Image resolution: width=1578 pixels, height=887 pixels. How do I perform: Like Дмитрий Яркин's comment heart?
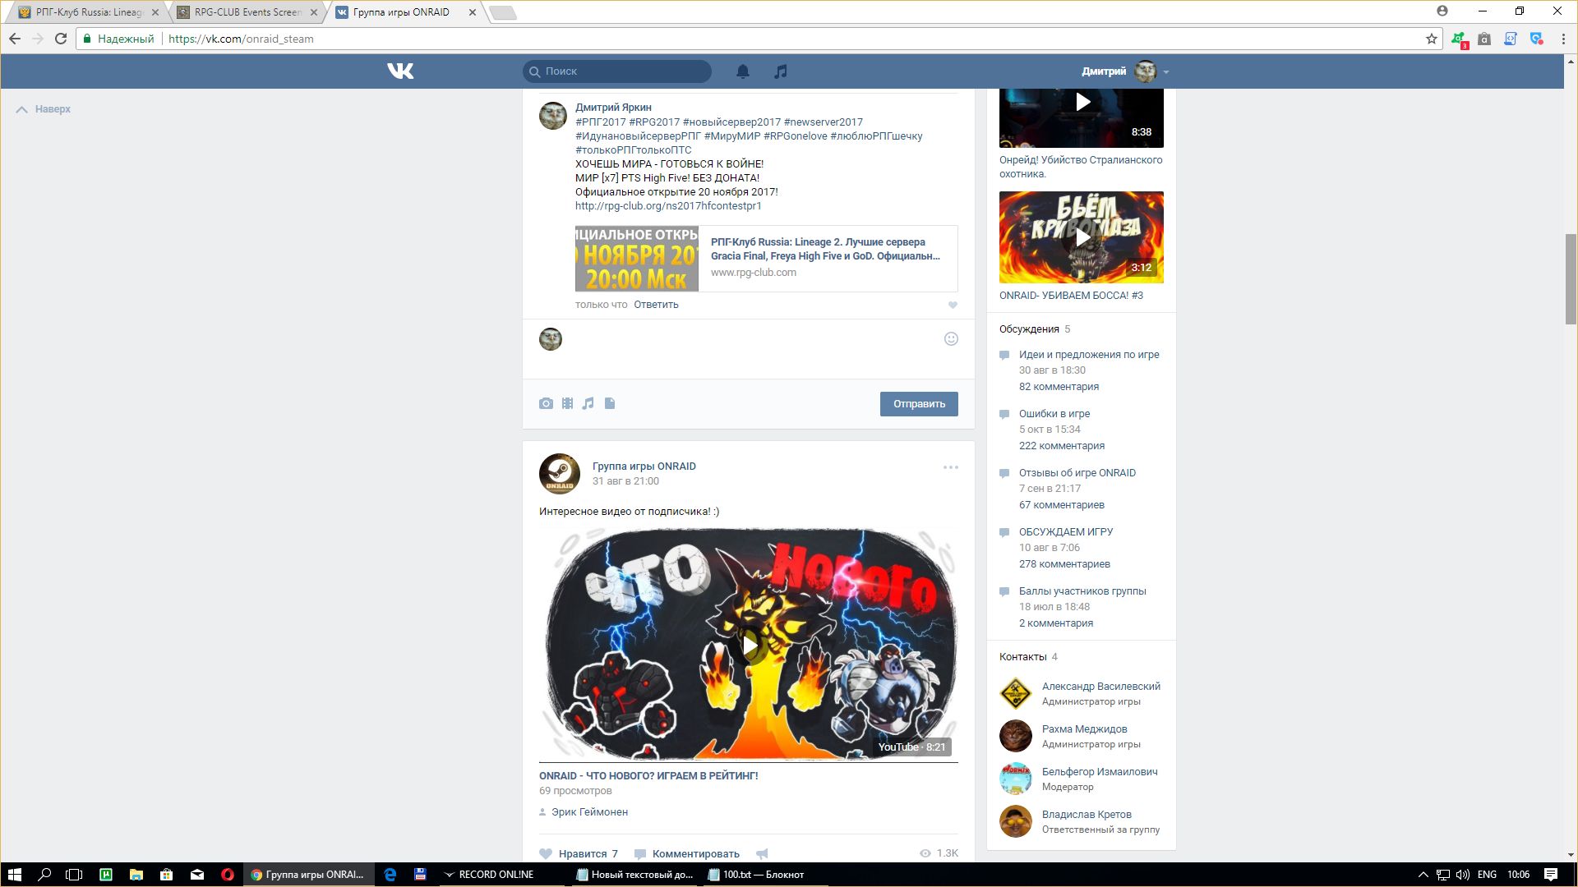953,305
